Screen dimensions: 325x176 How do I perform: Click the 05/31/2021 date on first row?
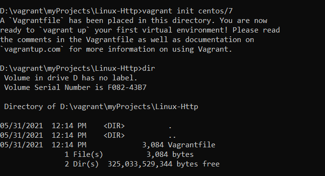pos(22,126)
